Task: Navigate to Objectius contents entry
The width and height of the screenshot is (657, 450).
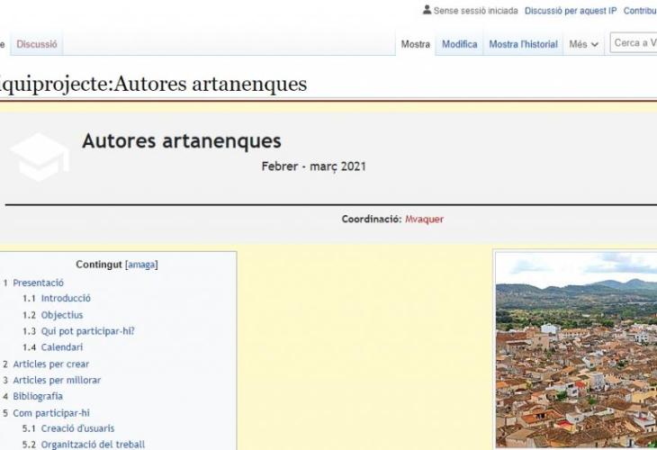Action: pos(62,315)
